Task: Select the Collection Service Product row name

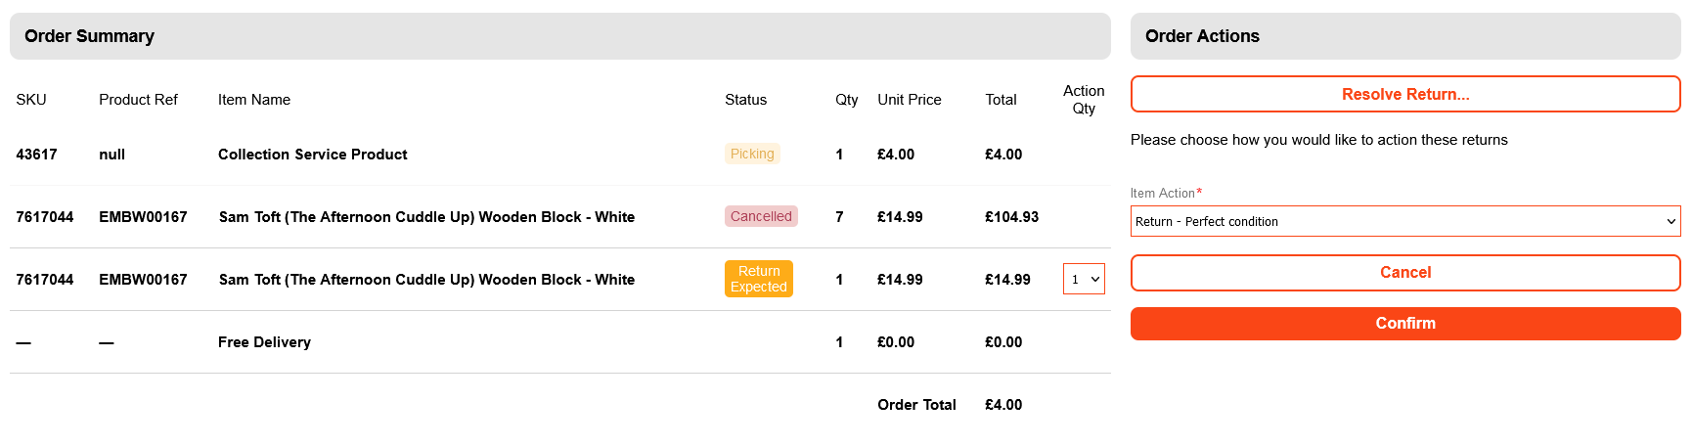Action: pos(312,155)
